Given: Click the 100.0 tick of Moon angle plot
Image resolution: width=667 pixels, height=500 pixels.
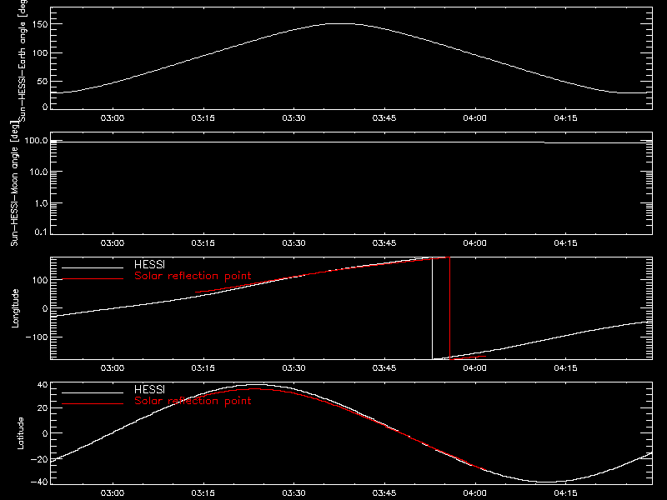Looking at the screenshot, I should [x=37, y=140].
